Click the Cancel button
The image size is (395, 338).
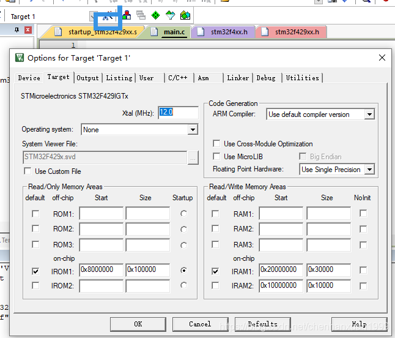point(201,324)
